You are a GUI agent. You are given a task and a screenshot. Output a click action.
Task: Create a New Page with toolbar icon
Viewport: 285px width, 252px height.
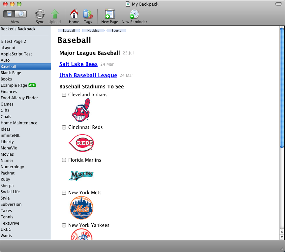point(110,14)
